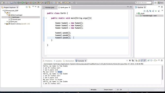The image size is (165, 93).
Task: Toggle Mark Occurrences in main toolbar
Action: click(48, 3)
